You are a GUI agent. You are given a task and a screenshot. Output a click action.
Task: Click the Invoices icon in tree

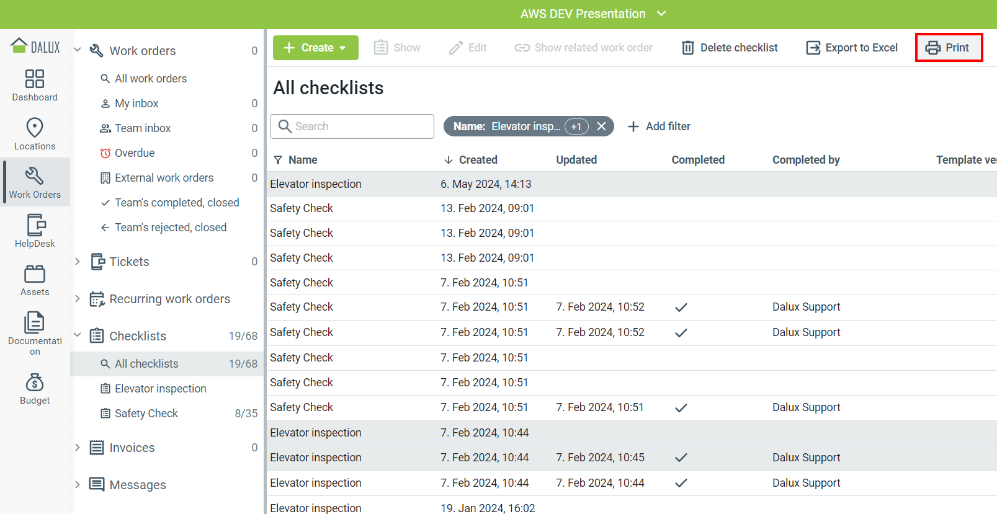click(97, 448)
